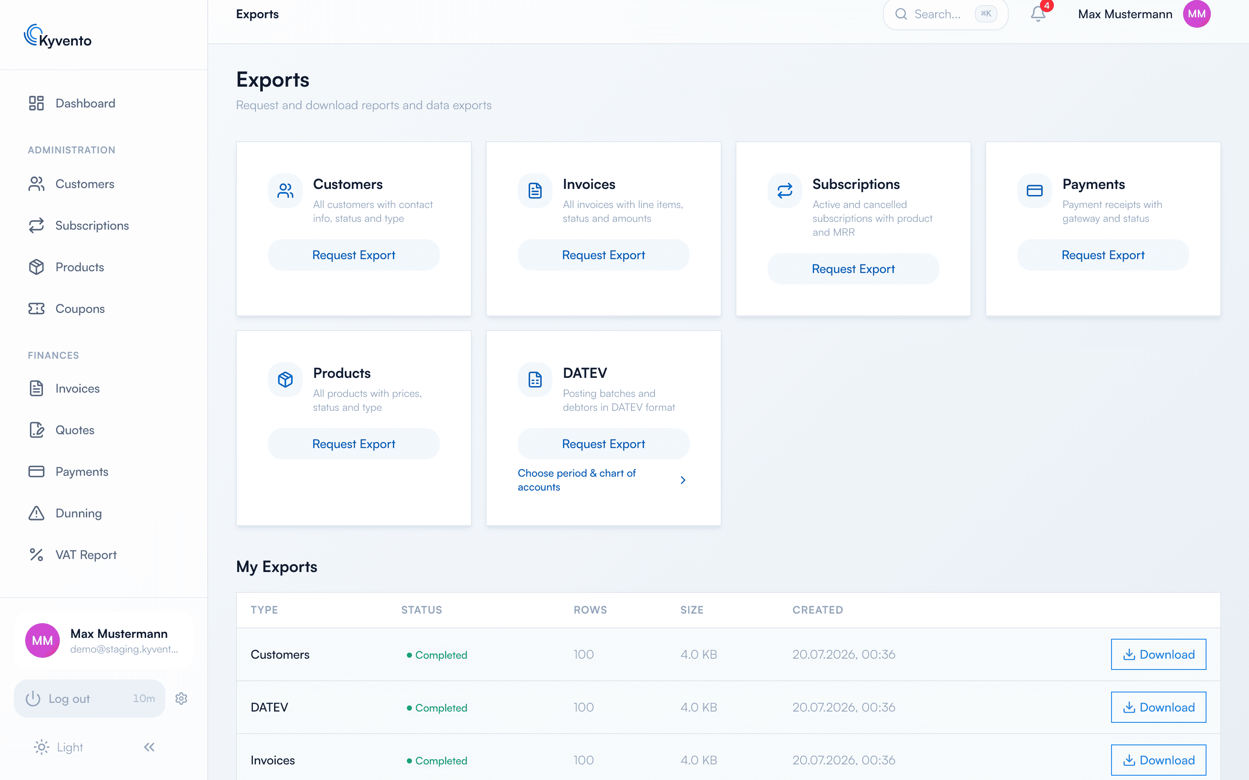Click the TYPE column header
Screen dimensions: 1249x780
(264, 610)
